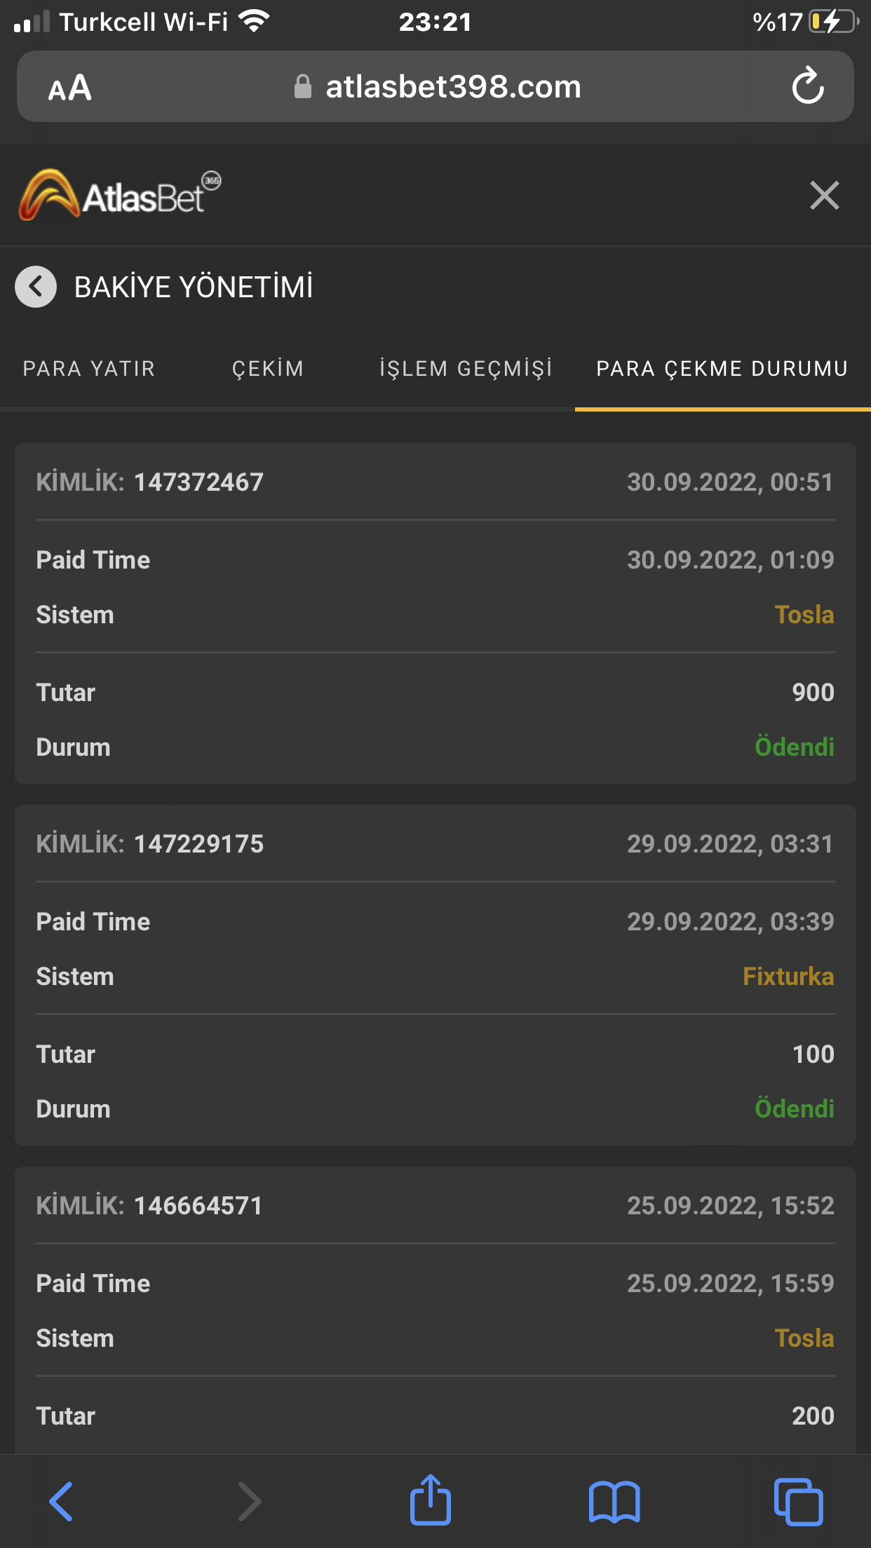
Task: Switch to the Çekim tab
Action: [268, 369]
